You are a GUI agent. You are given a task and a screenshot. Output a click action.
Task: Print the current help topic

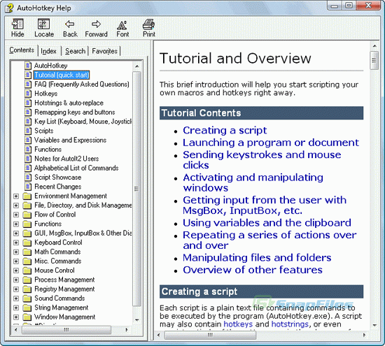pyautogui.click(x=149, y=27)
